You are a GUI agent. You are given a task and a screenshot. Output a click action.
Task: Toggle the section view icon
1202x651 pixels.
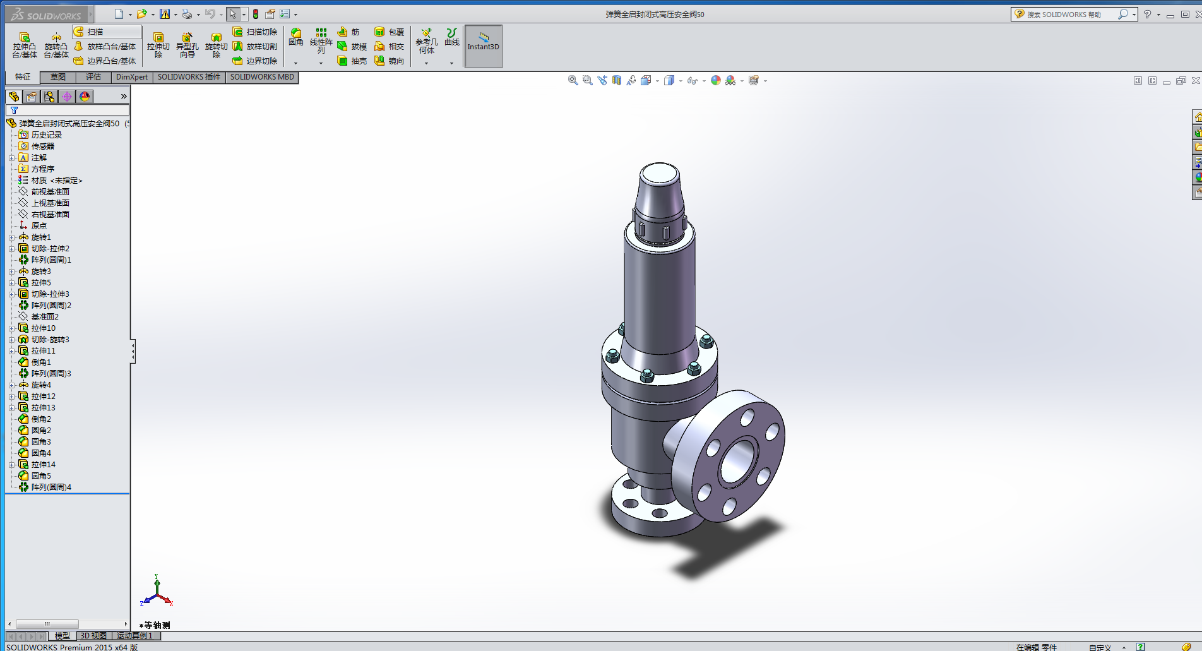coord(617,81)
